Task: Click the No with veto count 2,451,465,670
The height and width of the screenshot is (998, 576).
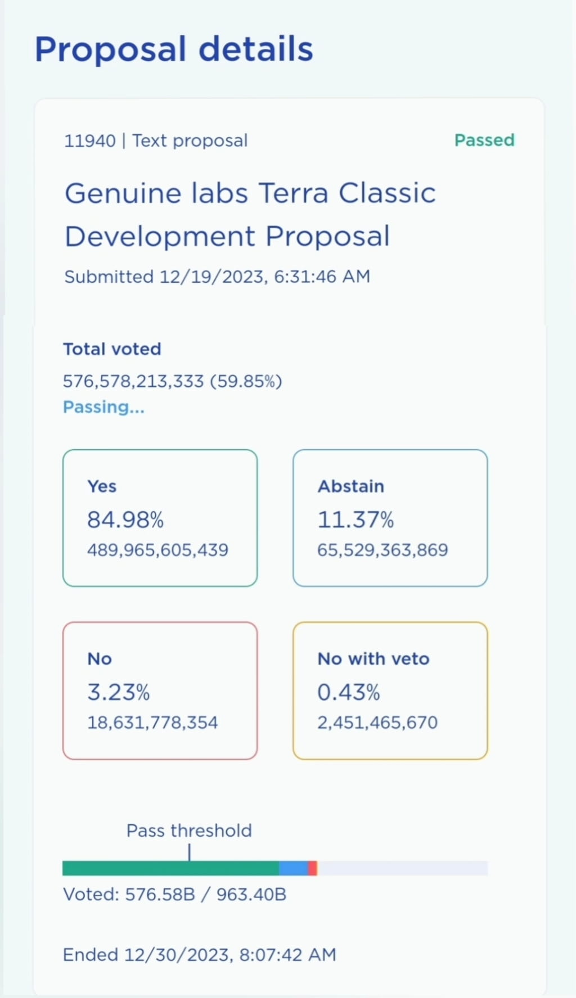Action: point(377,722)
